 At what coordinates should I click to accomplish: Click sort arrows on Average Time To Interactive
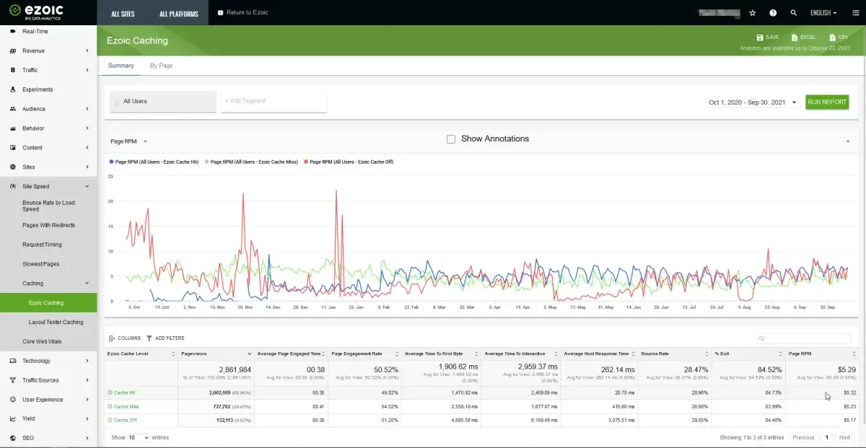pyautogui.click(x=555, y=354)
